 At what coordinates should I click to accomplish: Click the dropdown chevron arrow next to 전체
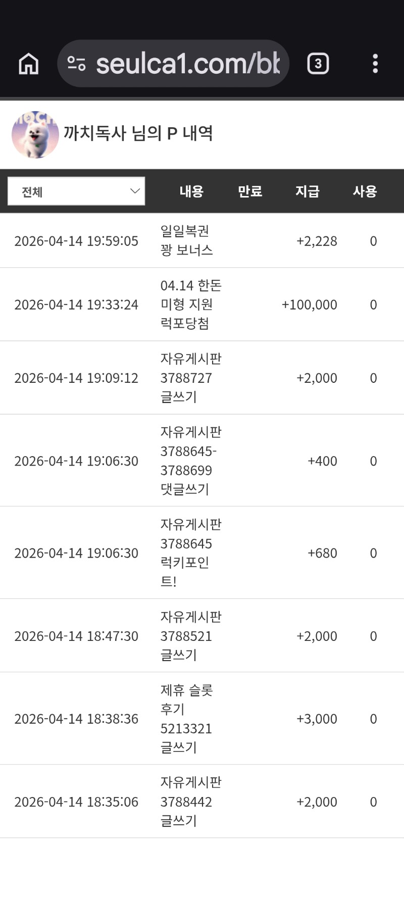(x=135, y=191)
